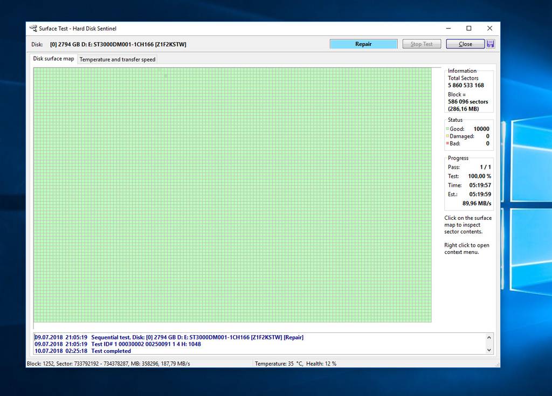552x396 pixels.
Task: Click the red Bad status swatch
Action: (x=447, y=144)
